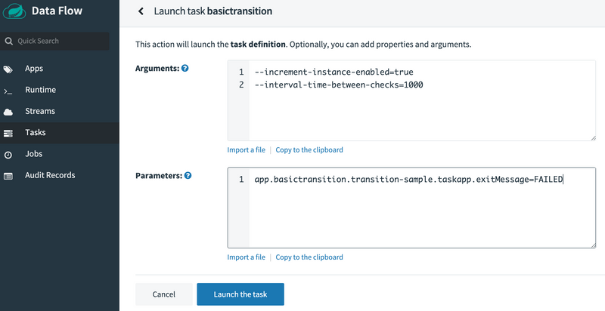Click the Launch task basictransition heading
The height and width of the screenshot is (311, 605).
pos(213,11)
